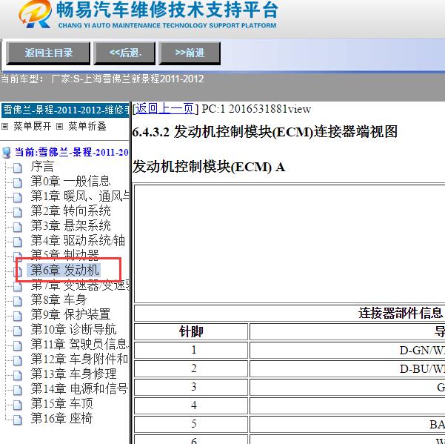Click the 发动机控制模块(ECM) A subheading
The image size is (445, 444).
point(209,167)
